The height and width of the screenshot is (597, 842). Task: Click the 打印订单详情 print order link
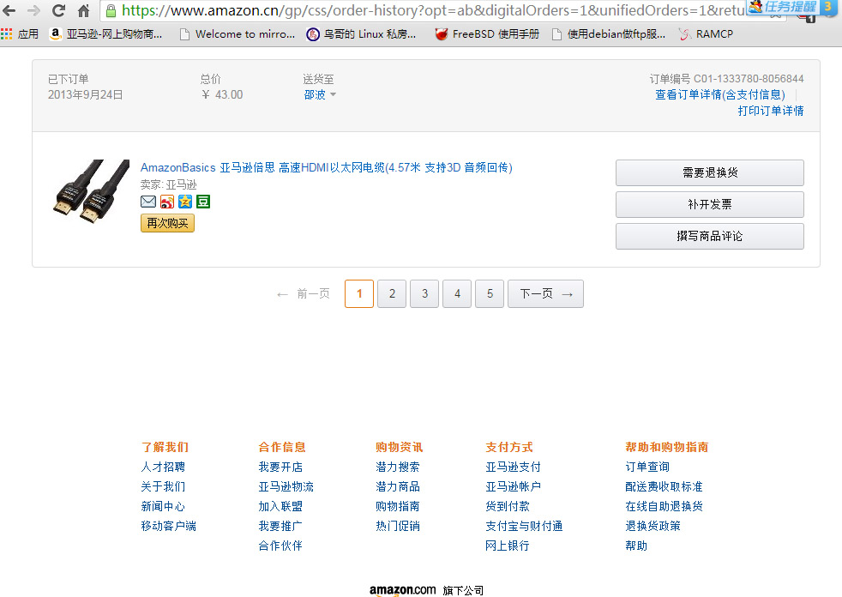tap(770, 111)
